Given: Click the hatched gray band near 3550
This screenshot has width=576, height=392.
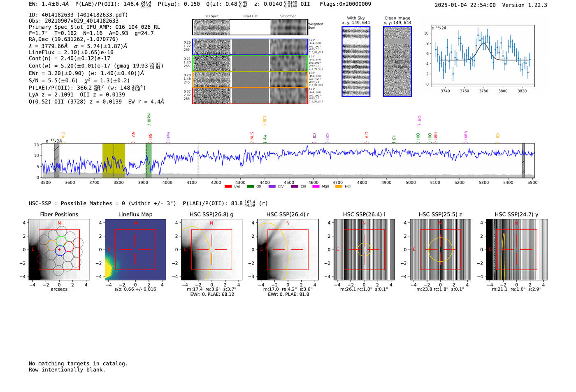Looking at the screenshot, I should tap(56, 160).
